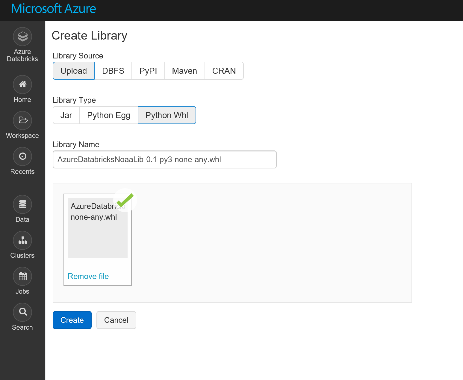Viewport: 463px width, 380px height.
Task: Select Upload as library source
Action: click(x=74, y=71)
